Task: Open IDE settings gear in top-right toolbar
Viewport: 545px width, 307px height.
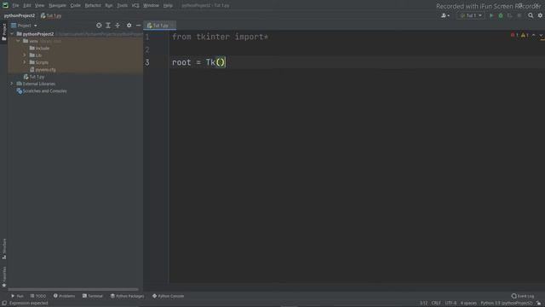Action: (x=540, y=15)
